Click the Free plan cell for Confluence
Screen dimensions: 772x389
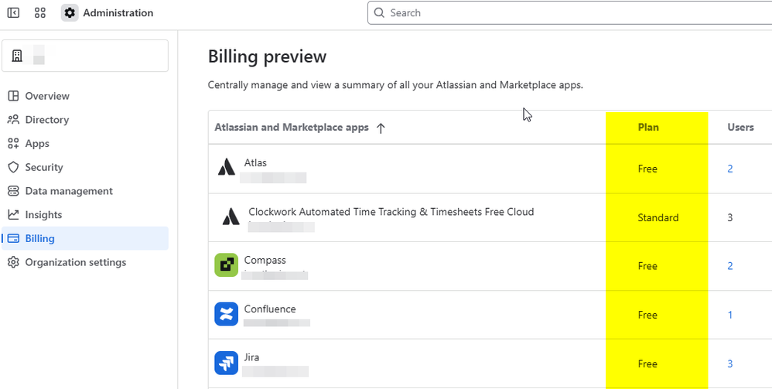[647, 315]
